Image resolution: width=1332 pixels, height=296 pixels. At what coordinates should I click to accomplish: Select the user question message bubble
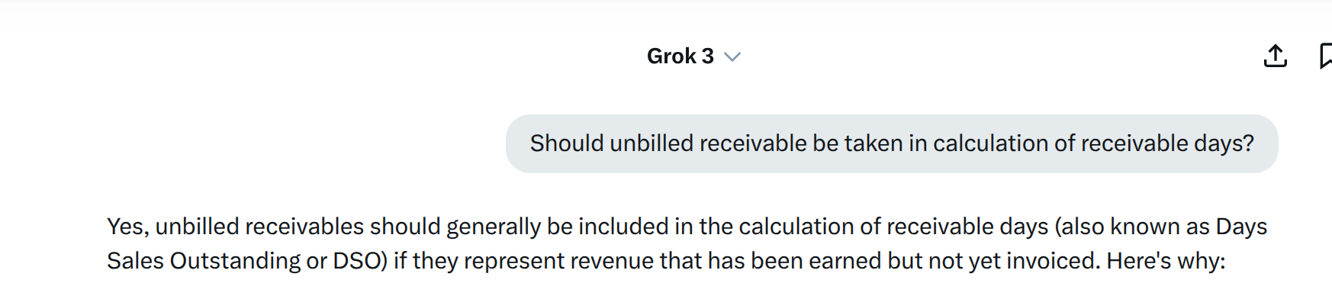pos(892,143)
